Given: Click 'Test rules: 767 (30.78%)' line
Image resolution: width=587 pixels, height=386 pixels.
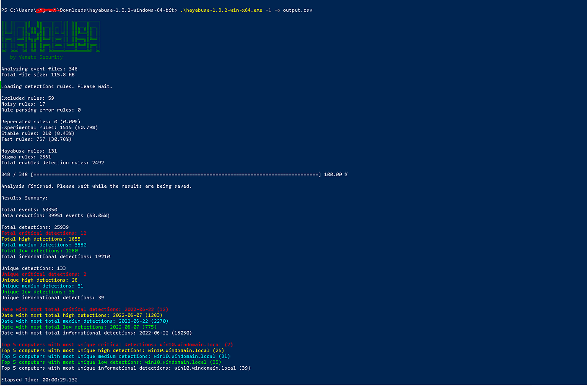Looking at the screenshot, I should click(x=36, y=139).
